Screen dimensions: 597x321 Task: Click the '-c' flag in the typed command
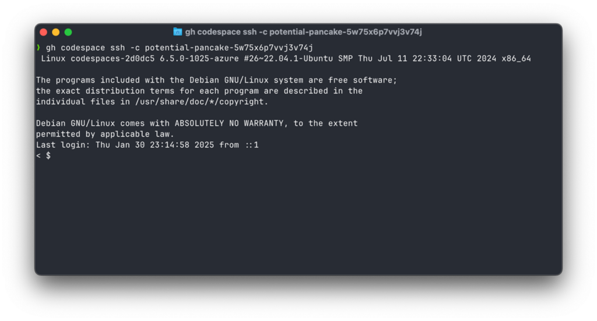point(135,48)
